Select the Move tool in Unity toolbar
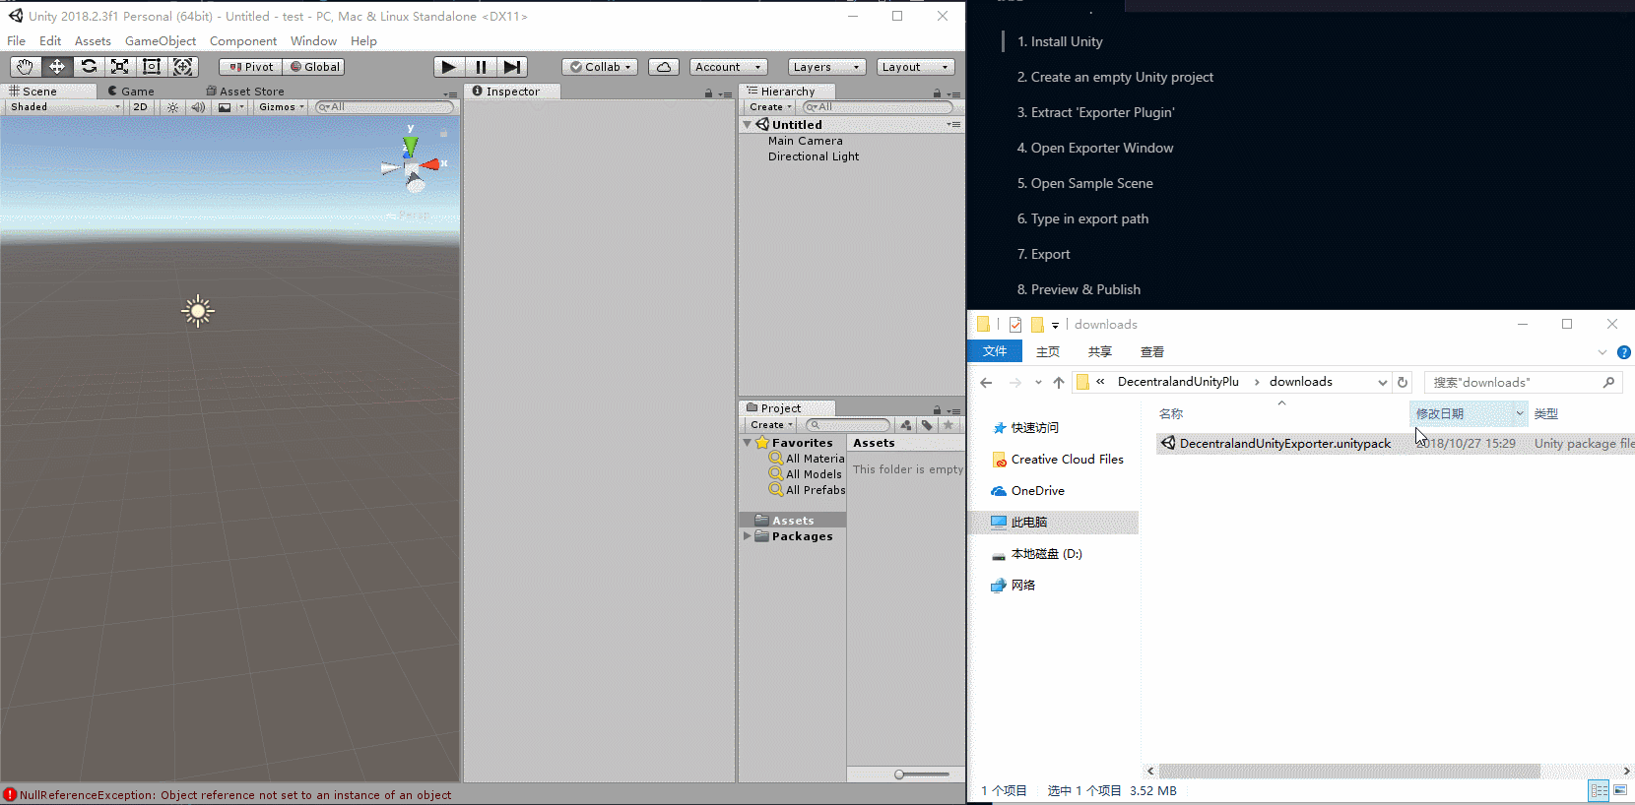This screenshot has width=1635, height=805. pyautogui.click(x=56, y=67)
